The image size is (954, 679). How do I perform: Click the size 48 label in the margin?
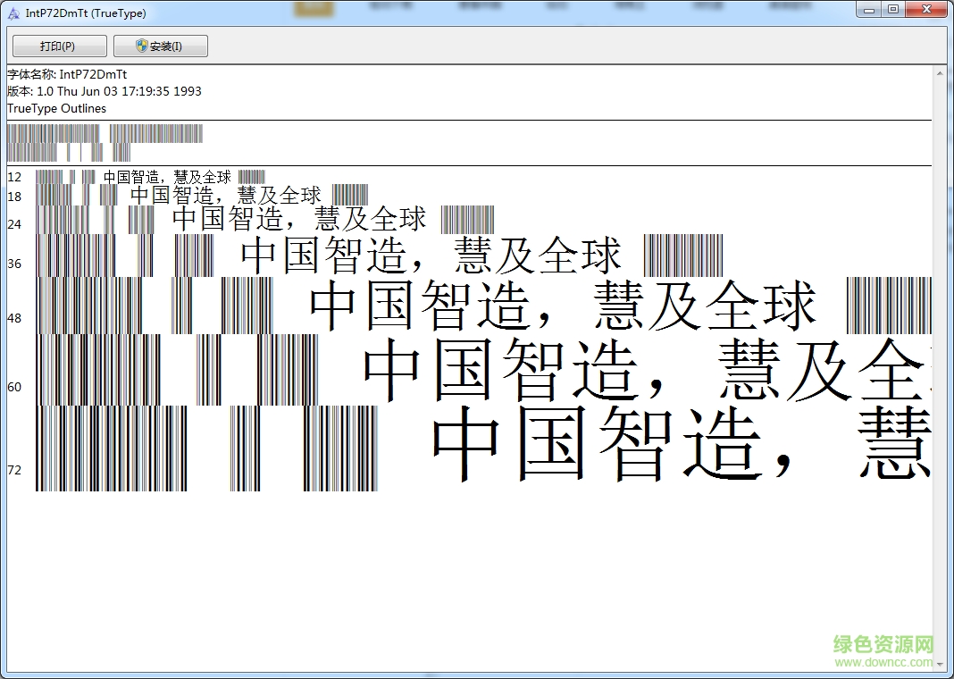tap(14, 317)
